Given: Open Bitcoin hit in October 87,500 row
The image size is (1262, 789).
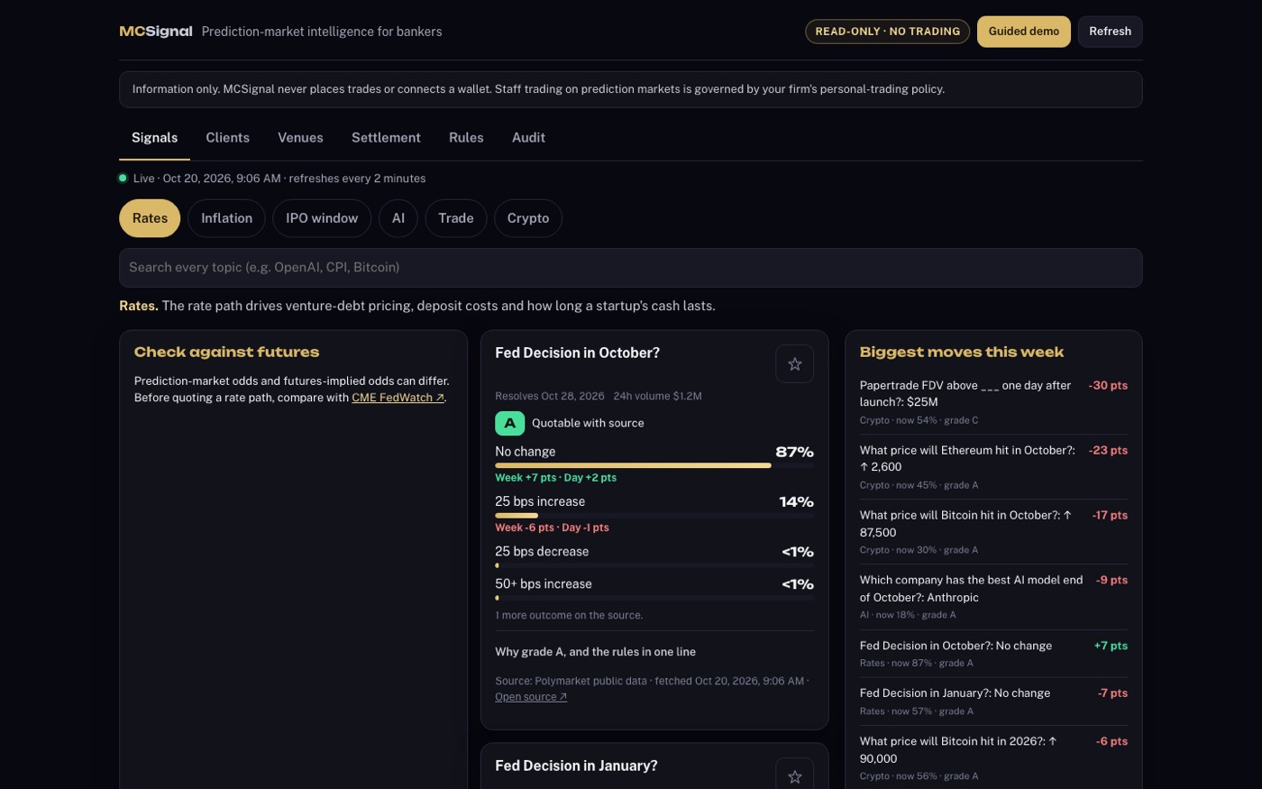Looking at the screenshot, I should click(x=993, y=532).
